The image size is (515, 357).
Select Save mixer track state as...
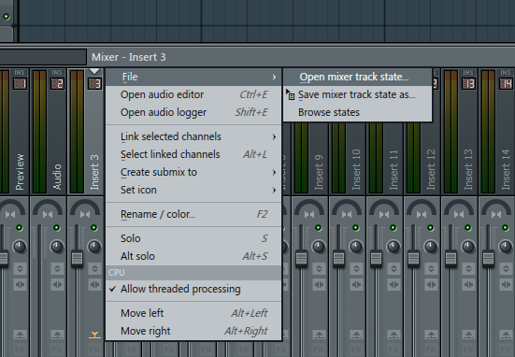click(x=357, y=94)
